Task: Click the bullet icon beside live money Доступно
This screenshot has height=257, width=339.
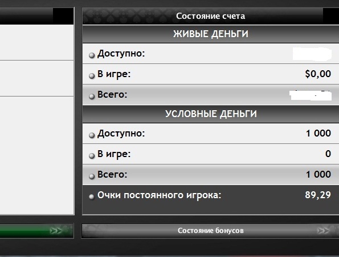Action: click(x=92, y=55)
